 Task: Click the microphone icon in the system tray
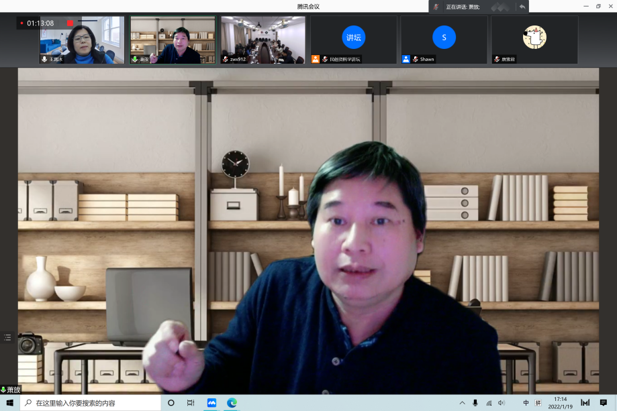(x=475, y=402)
